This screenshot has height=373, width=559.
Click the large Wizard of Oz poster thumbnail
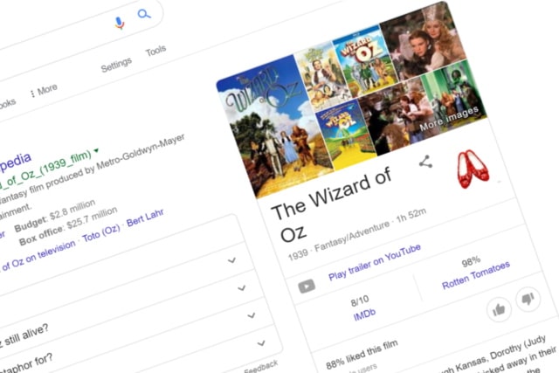[273, 127]
